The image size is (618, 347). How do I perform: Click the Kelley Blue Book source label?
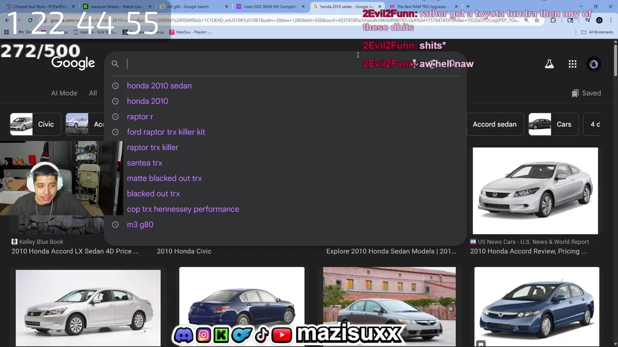41,242
